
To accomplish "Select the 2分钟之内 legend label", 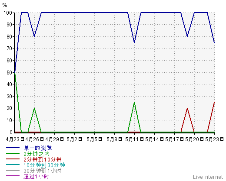I will (x=37, y=154).
